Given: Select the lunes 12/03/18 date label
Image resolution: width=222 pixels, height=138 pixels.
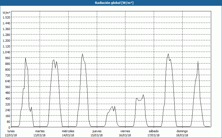Looking at the screenshot, I should 11,133.
